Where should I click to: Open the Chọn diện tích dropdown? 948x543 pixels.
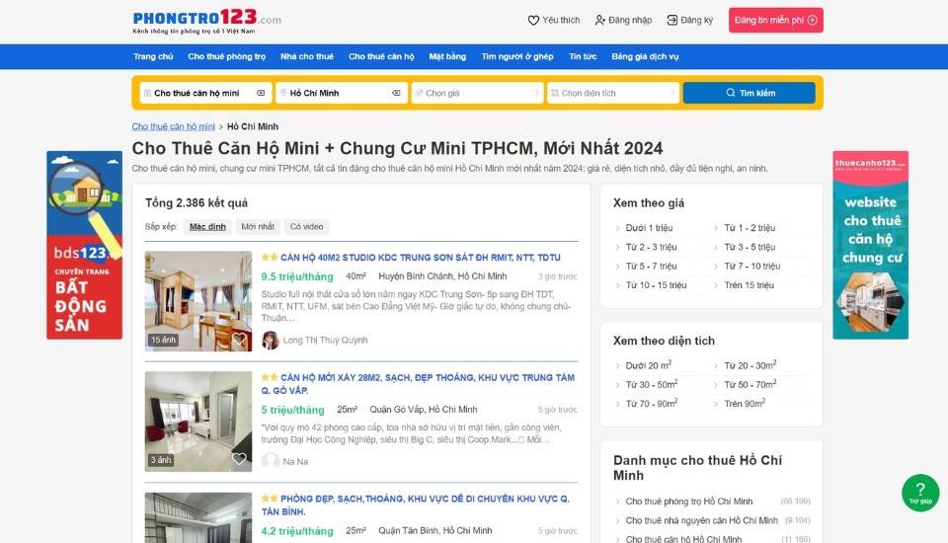pyautogui.click(x=613, y=93)
